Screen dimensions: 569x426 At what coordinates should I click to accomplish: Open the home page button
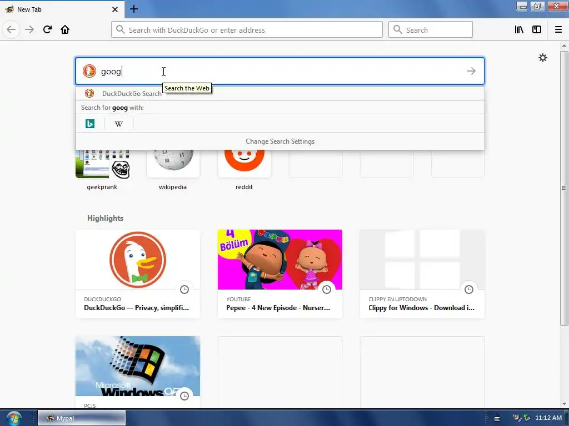(x=65, y=29)
